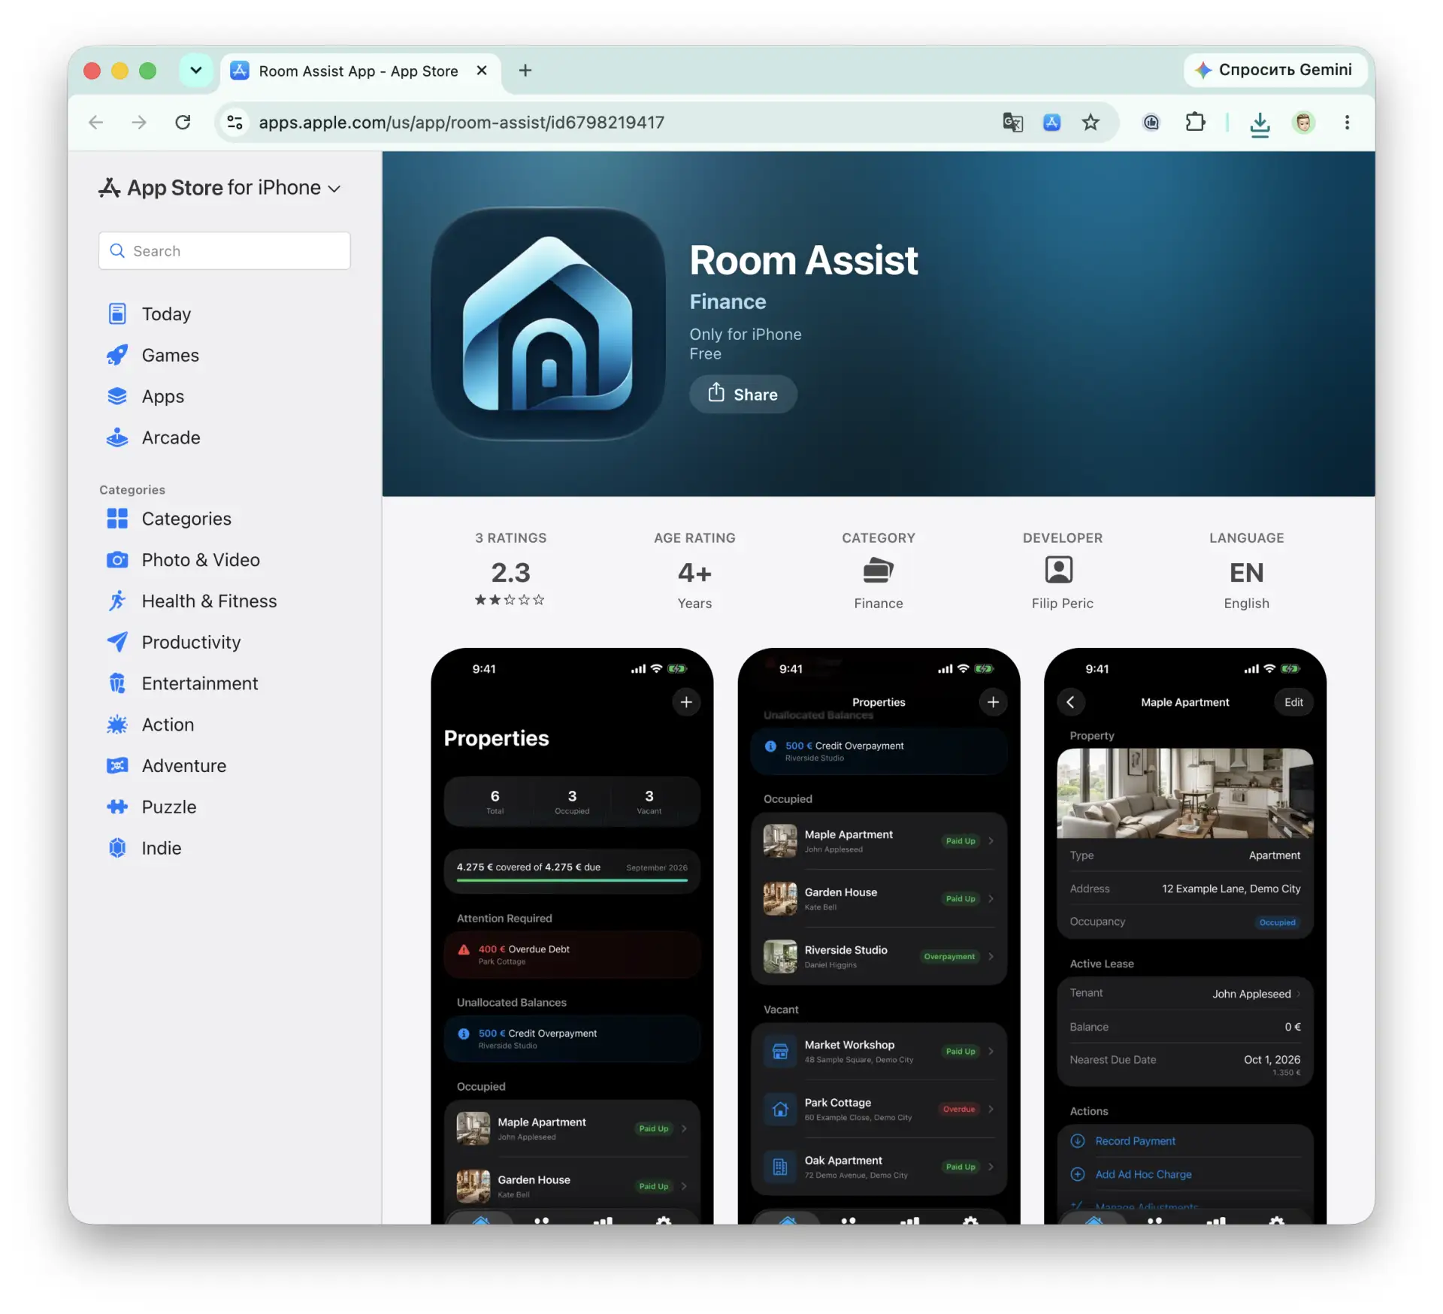Go back to previous page

[96, 123]
